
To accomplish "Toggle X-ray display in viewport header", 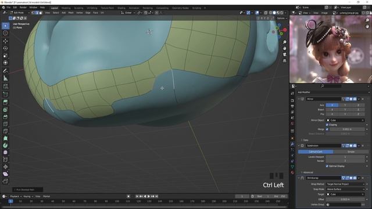I will [x=266, y=13].
